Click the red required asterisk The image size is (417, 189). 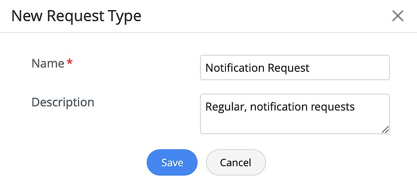pos(70,63)
